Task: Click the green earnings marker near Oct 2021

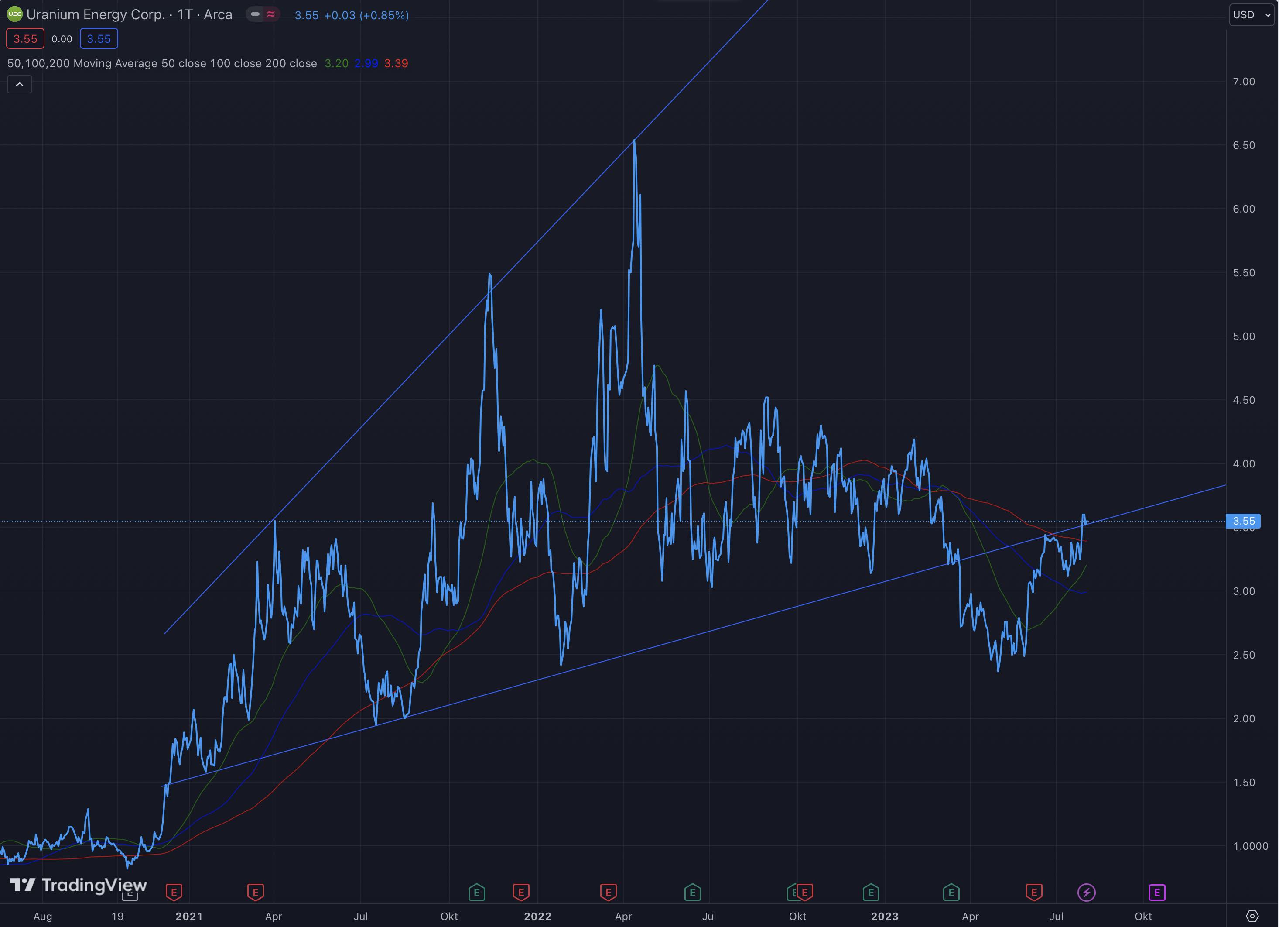Action: pos(476,892)
